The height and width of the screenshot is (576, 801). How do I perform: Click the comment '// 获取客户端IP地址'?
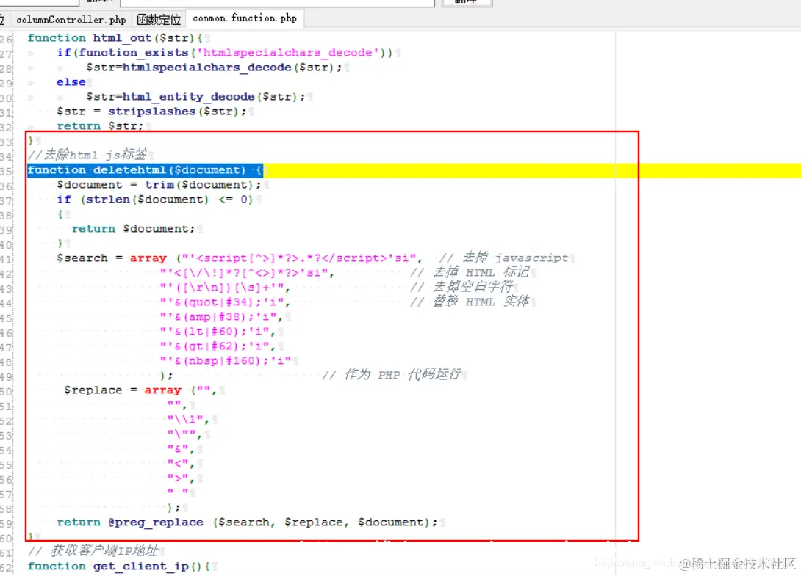coord(93,550)
